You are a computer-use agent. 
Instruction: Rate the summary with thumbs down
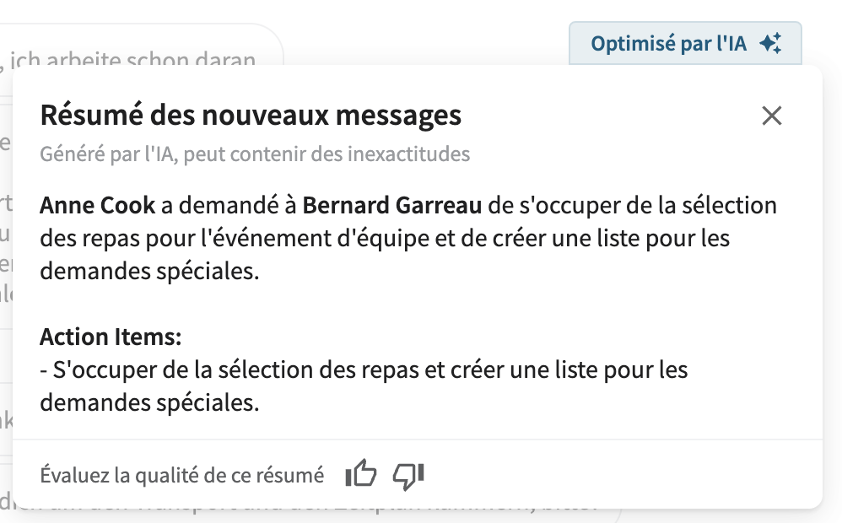pyautogui.click(x=408, y=476)
